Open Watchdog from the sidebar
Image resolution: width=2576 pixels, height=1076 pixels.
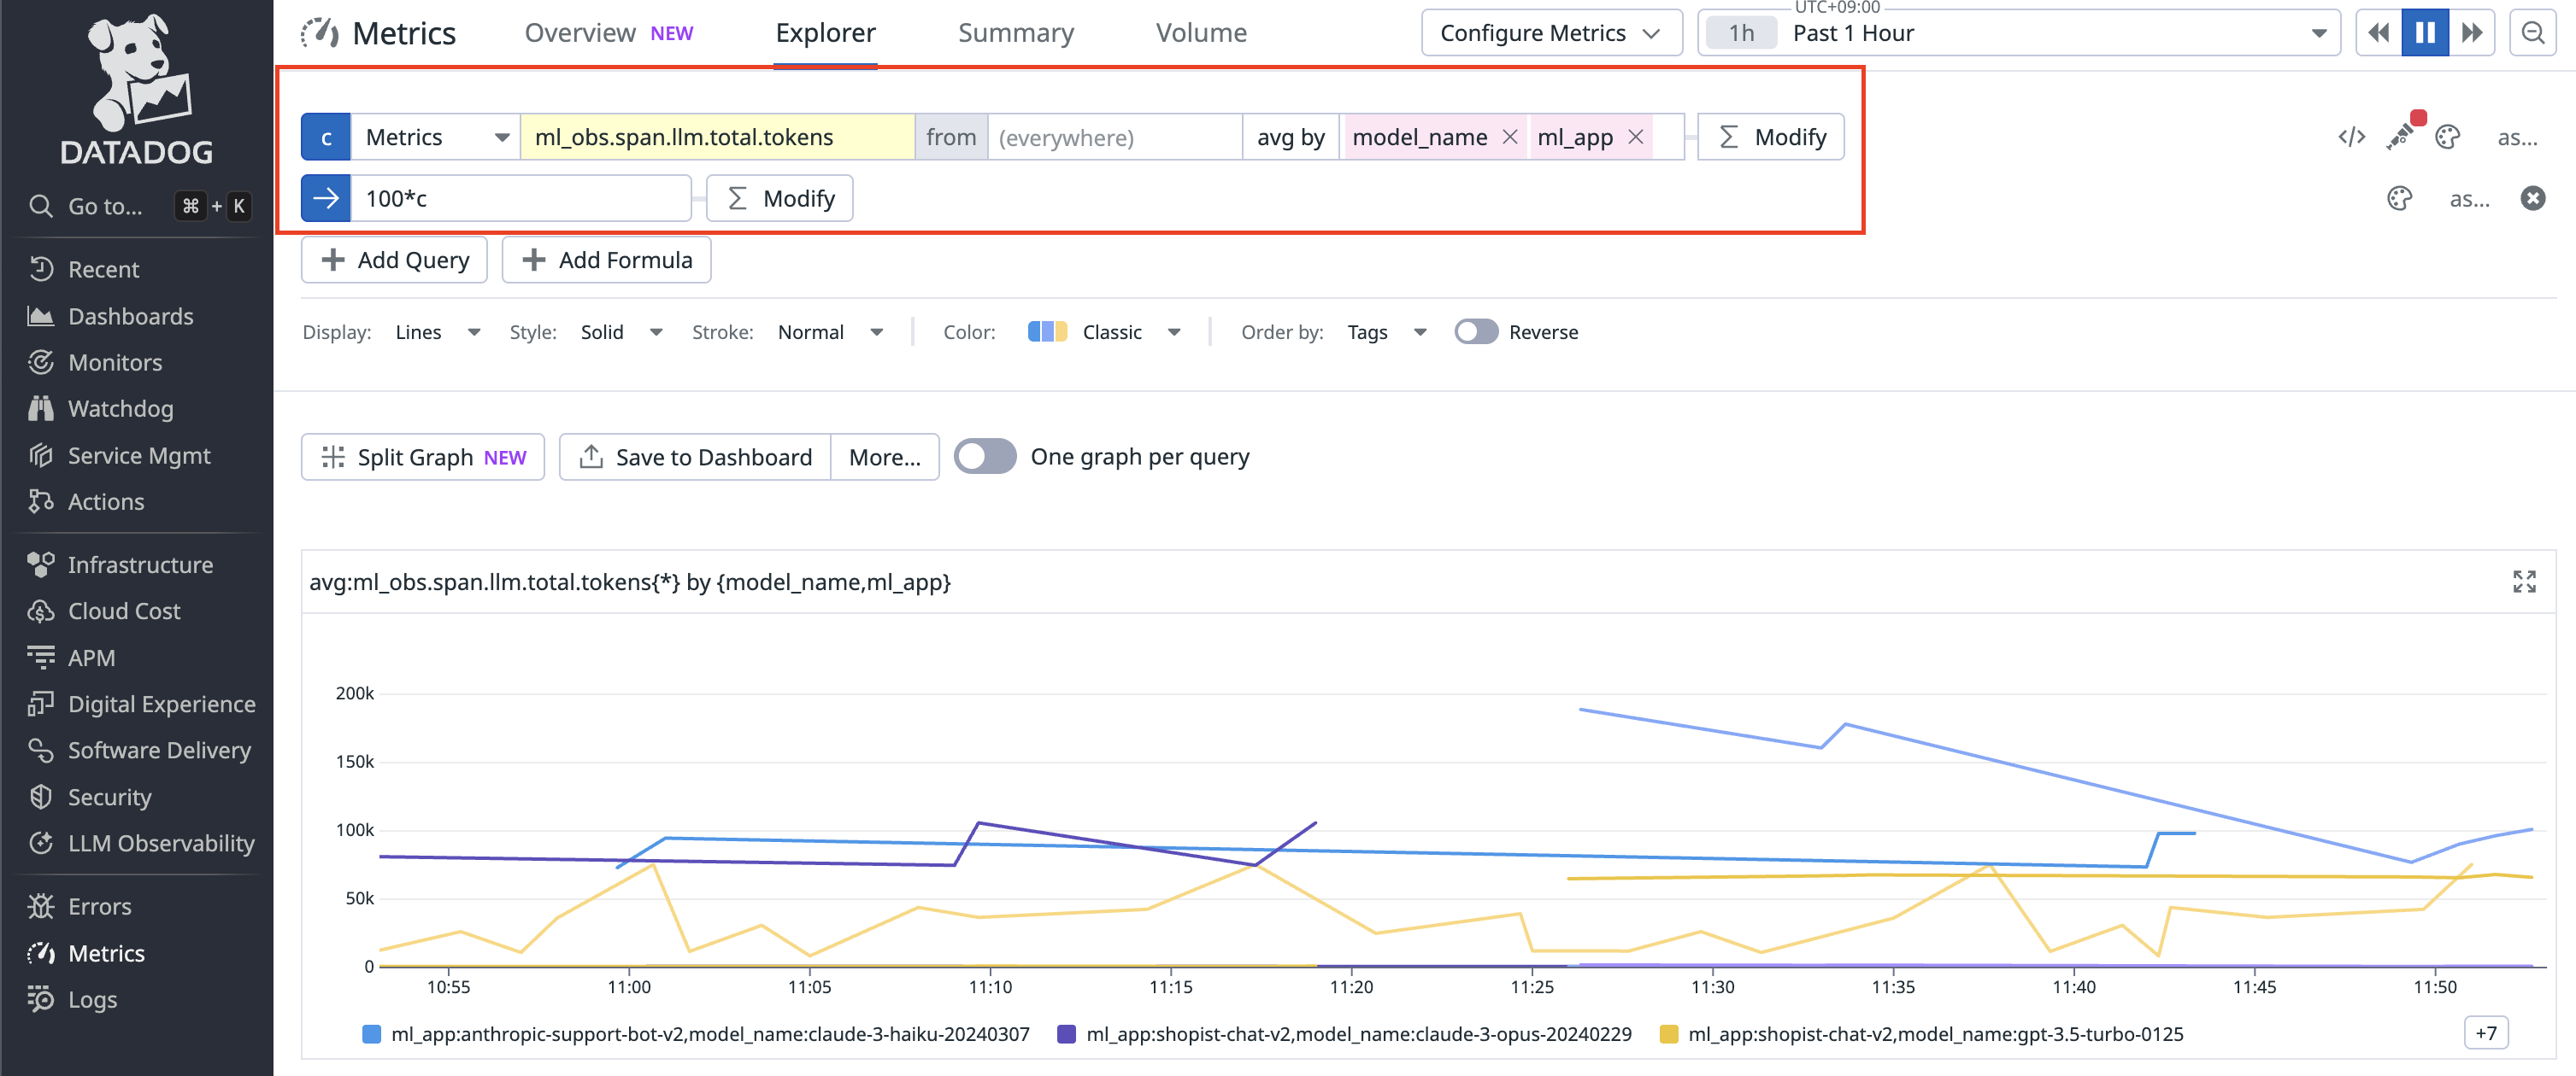(120, 408)
